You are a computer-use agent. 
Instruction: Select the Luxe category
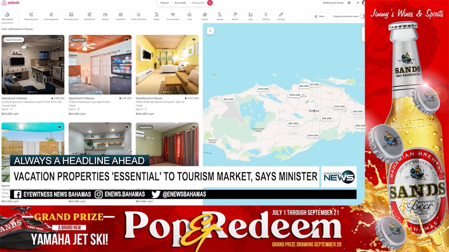click(189, 17)
